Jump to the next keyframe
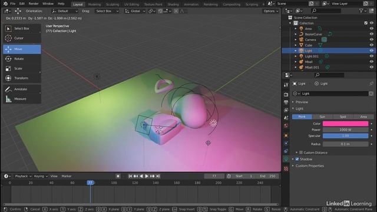 tap(152, 176)
